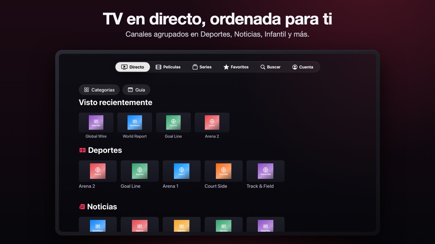Viewport: 435px width, 244px height.
Task: Open the Películas tab
Action: point(168,67)
